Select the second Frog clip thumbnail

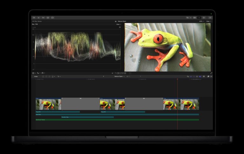point(112,104)
